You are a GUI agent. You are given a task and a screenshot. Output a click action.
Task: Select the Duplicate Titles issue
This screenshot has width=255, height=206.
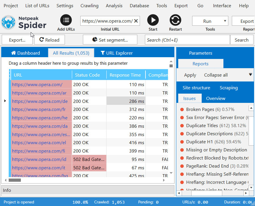pos(216,126)
